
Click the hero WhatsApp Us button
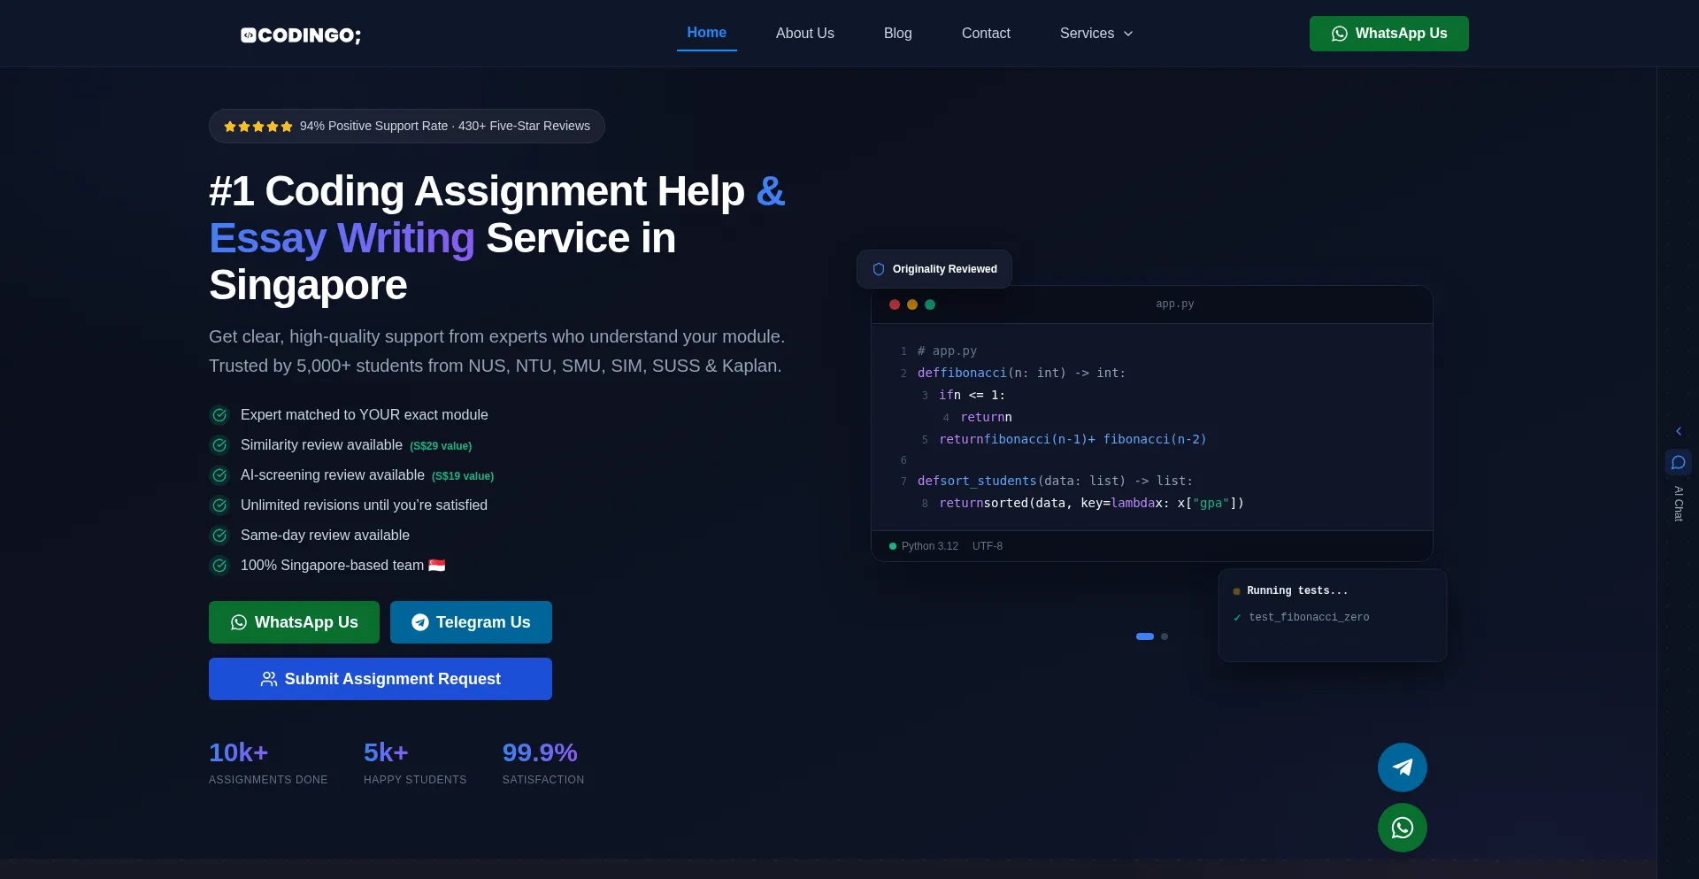pyautogui.click(x=294, y=622)
